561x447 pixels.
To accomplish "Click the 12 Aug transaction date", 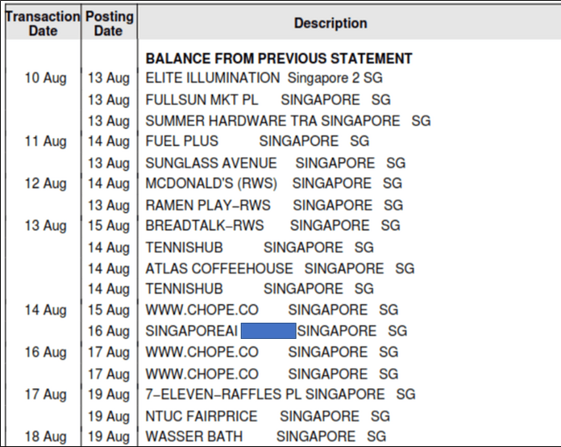I will pos(45,183).
